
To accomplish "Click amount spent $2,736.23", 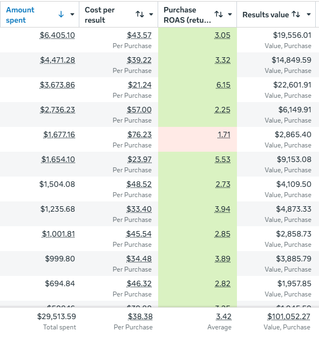I will point(57,110).
